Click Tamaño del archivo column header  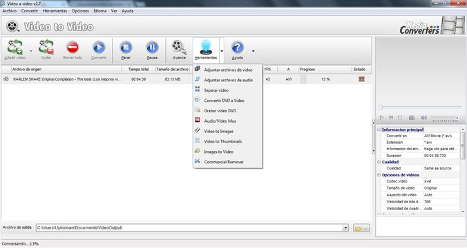point(173,70)
